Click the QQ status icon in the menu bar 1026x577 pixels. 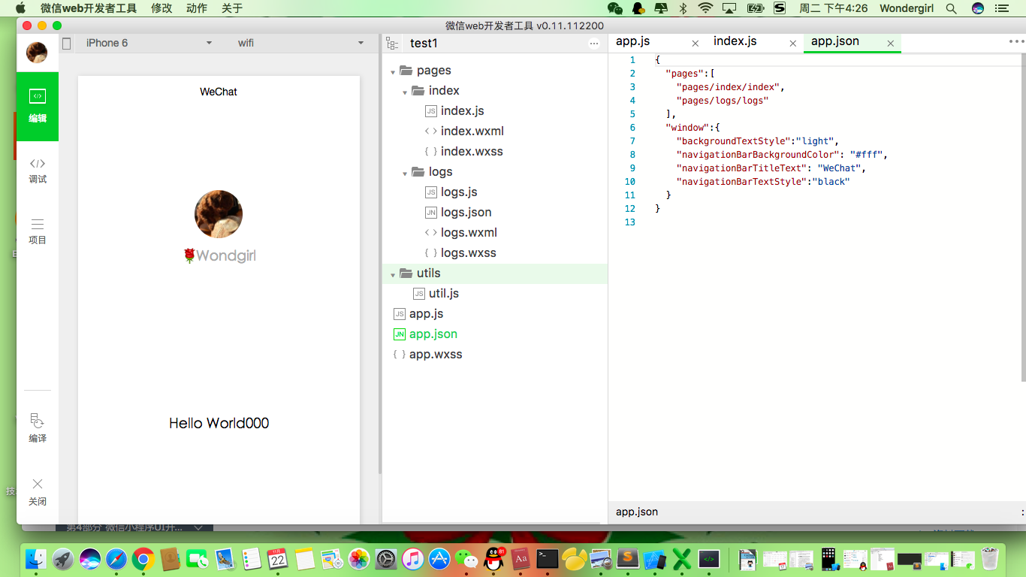638,8
